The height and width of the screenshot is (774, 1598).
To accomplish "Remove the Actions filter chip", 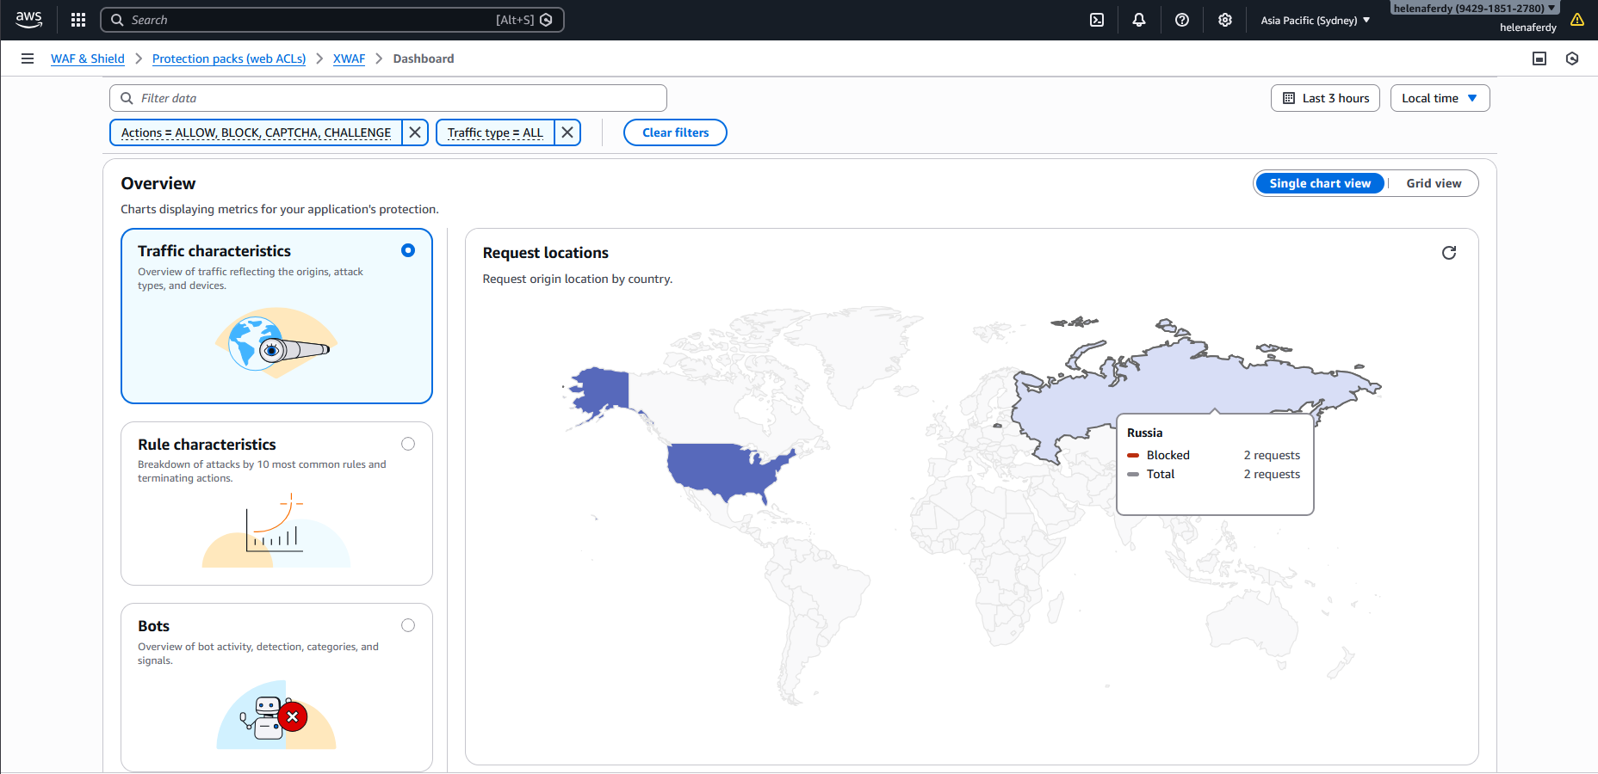I will [x=415, y=132].
